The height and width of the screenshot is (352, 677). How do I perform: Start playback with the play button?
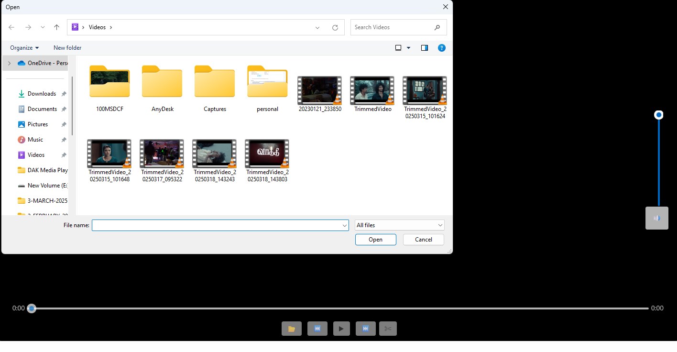[x=341, y=329]
